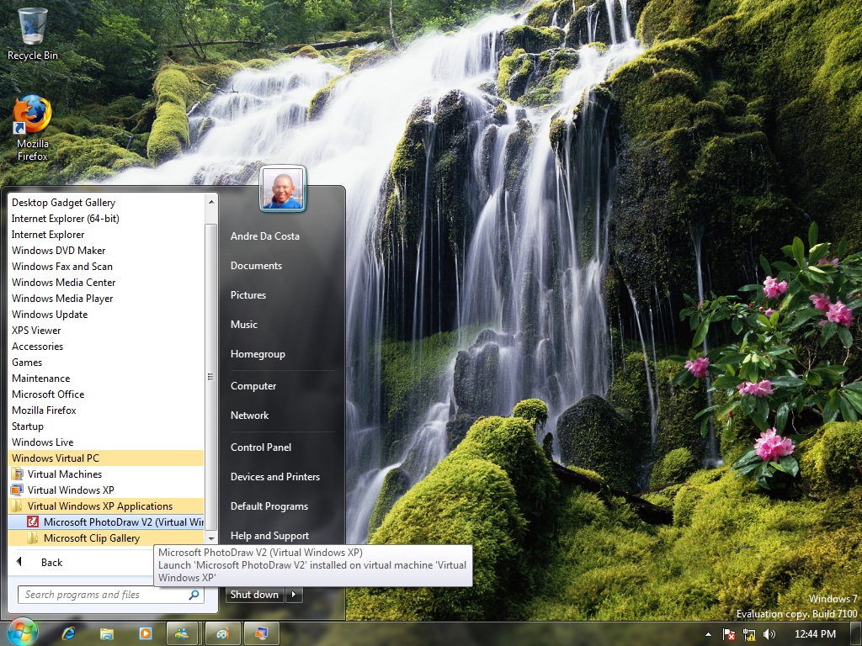Select the Mozilla Firefox desktop shortcut

[x=32, y=129]
